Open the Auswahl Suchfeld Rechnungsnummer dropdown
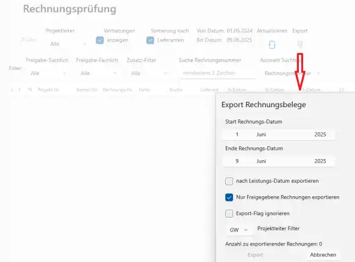The width and height of the screenshot is (355, 262). tap(292, 73)
